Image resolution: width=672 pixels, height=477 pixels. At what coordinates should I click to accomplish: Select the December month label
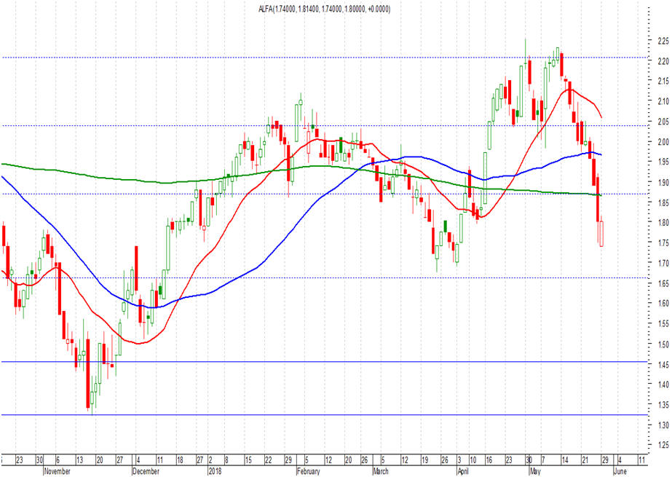click(146, 471)
